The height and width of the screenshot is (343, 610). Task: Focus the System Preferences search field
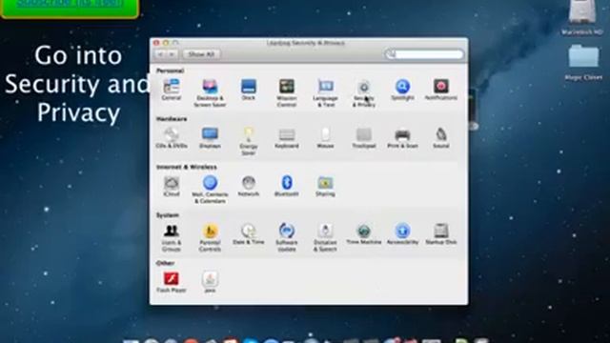tap(424, 54)
